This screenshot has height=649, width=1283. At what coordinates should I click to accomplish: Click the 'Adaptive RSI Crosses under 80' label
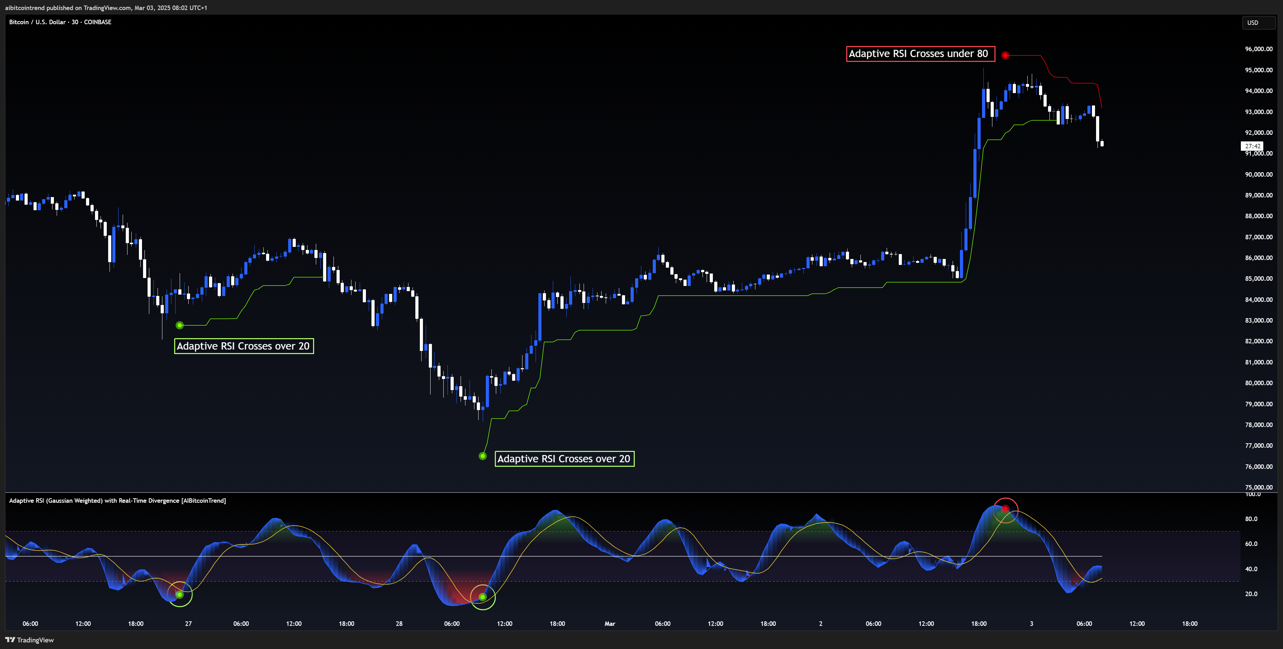[x=921, y=54]
